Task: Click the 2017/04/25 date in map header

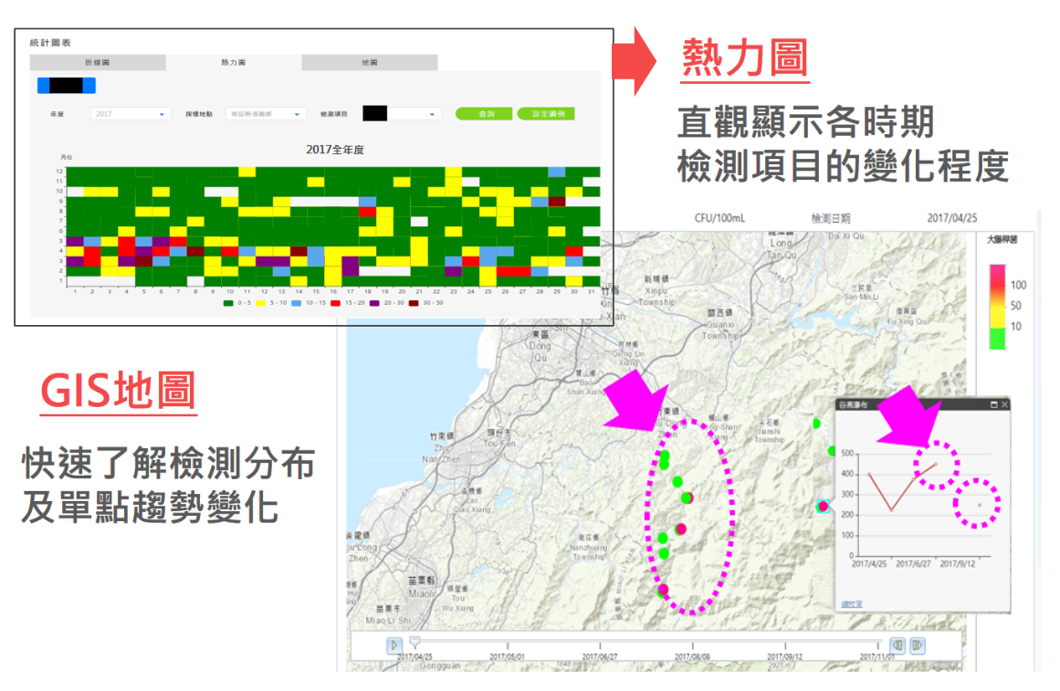Action: (952, 218)
